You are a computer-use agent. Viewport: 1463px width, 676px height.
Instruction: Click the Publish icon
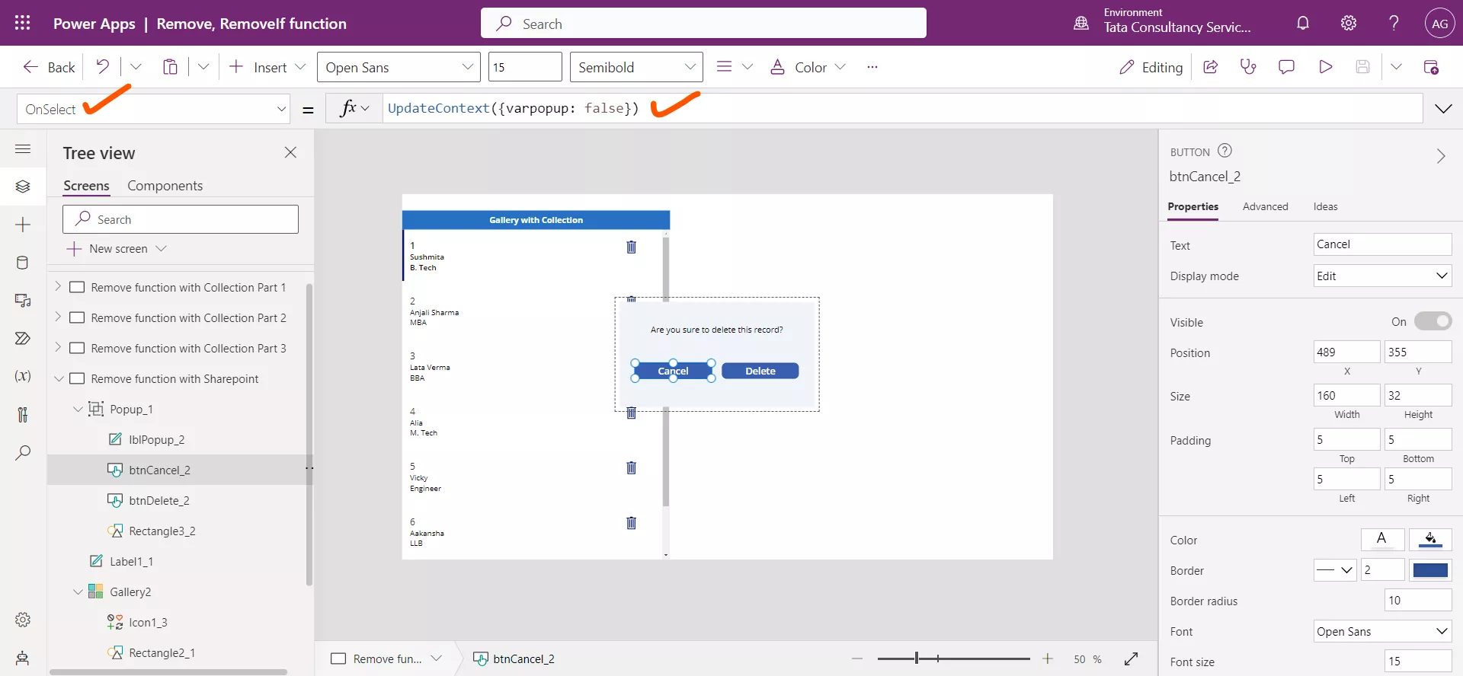pyautogui.click(x=1431, y=67)
